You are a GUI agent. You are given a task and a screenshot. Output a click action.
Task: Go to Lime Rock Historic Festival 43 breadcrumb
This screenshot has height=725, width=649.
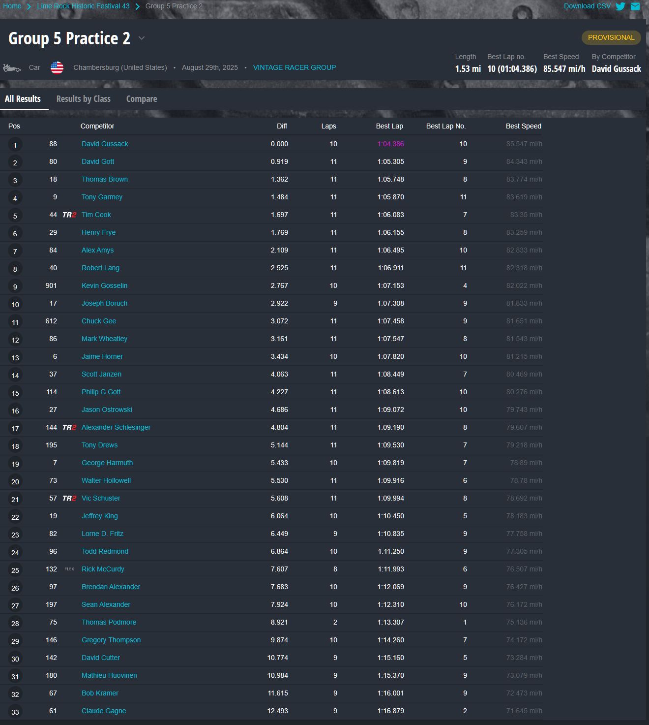[83, 6]
